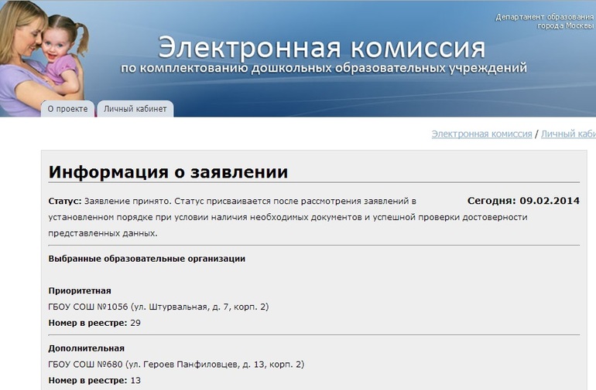Screen dimensions: 596x390
Task: Click the "ГБОУ СОШ №1056" address line
Action: coord(159,307)
